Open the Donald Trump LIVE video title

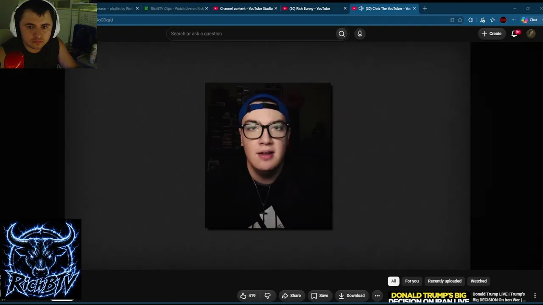pyautogui.click(x=499, y=297)
